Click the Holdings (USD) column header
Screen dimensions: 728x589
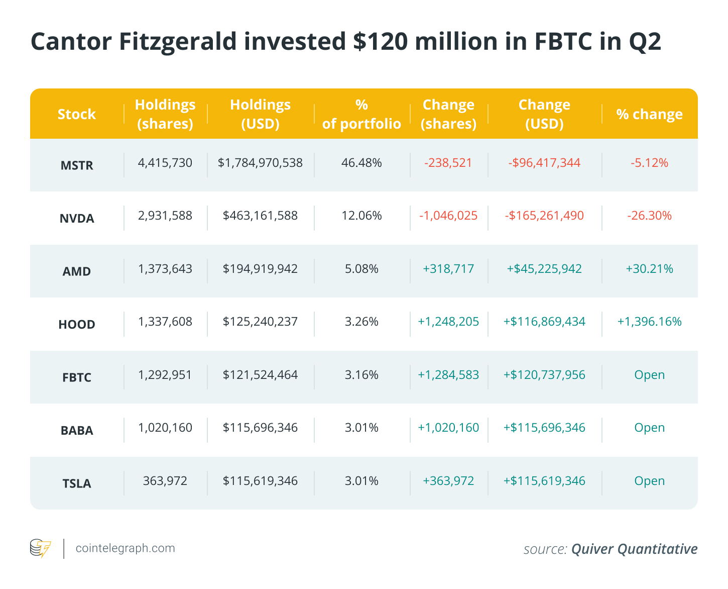[260, 114]
